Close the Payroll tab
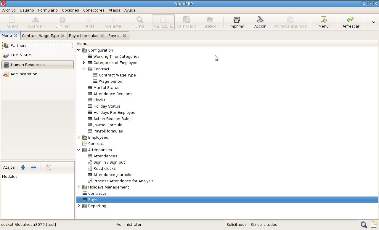 [124, 36]
